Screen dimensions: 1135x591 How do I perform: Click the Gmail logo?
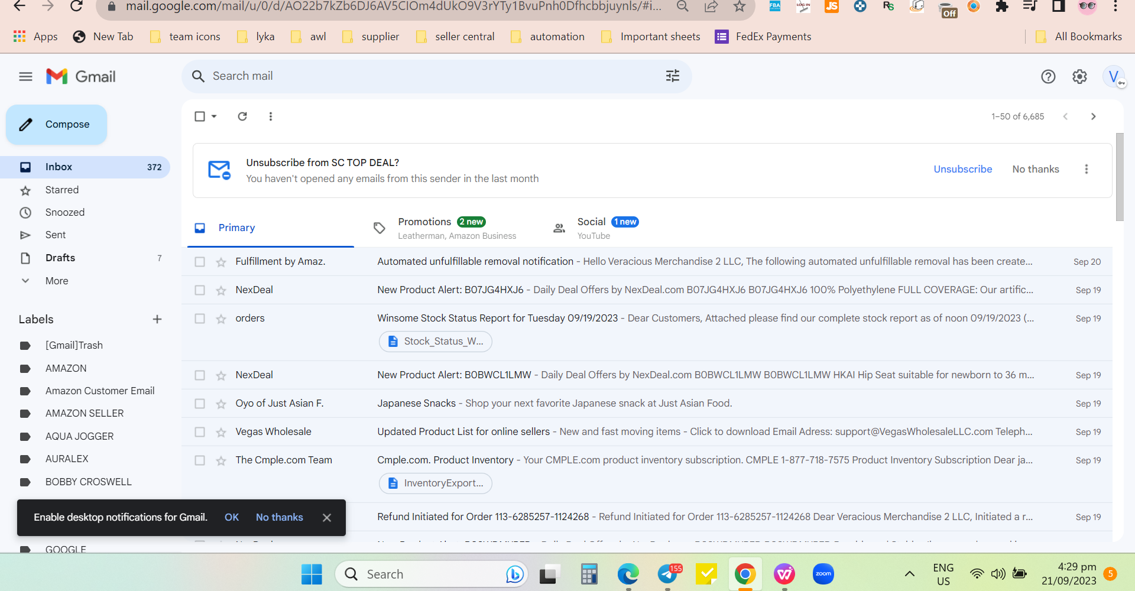[x=81, y=76]
